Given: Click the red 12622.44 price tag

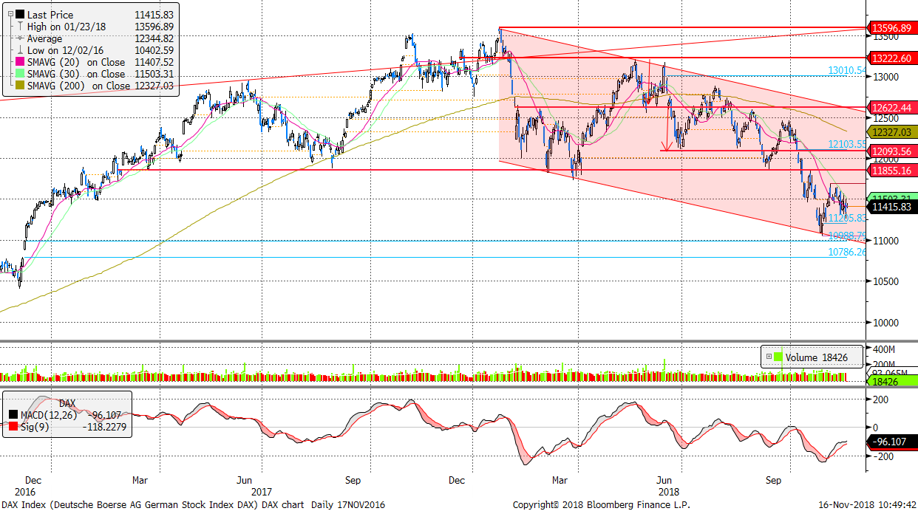Looking at the screenshot, I should click(x=892, y=107).
